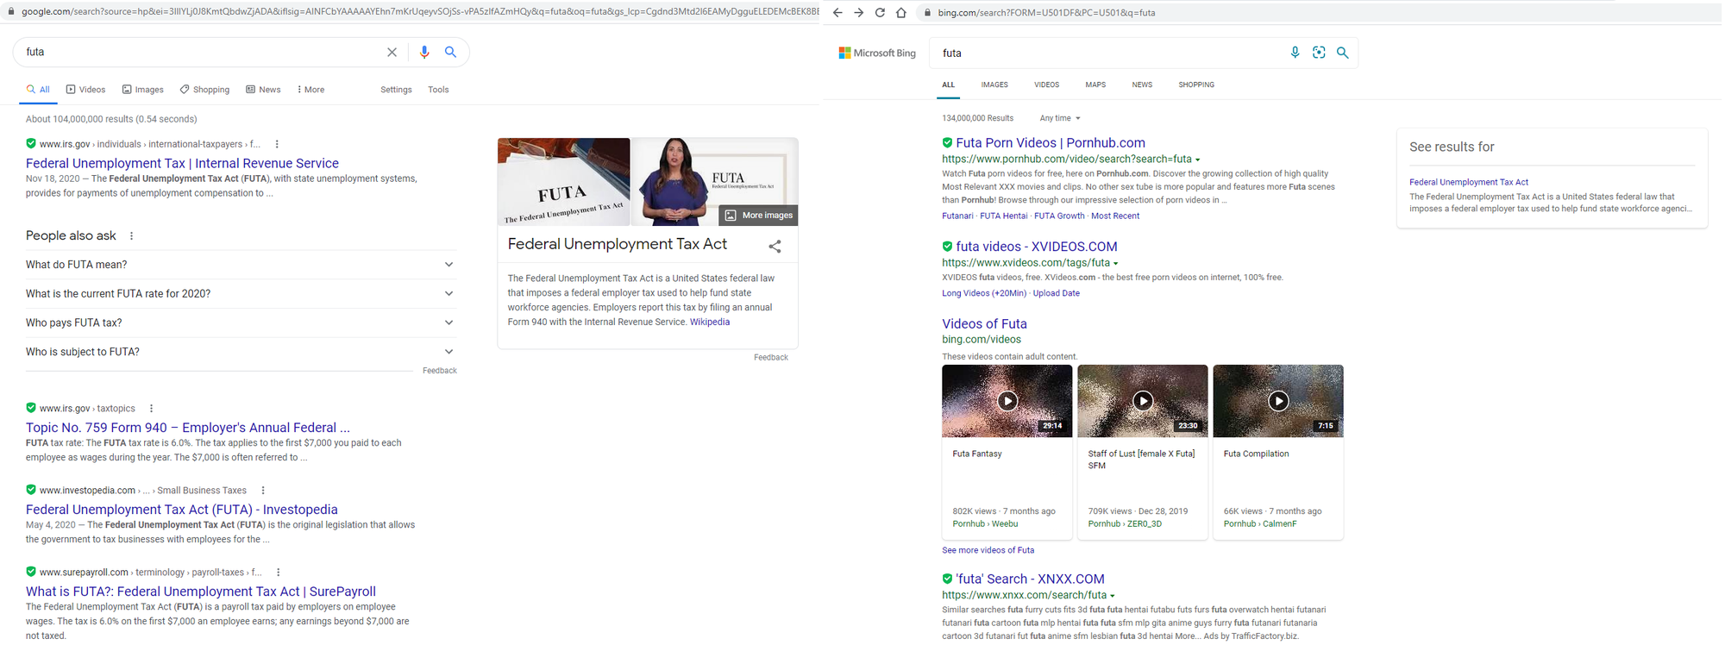Open the Investopedia Federal Unemployment Tax Act result
Image resolution: width=1725 pixels, height=670 pixels.
182,510
